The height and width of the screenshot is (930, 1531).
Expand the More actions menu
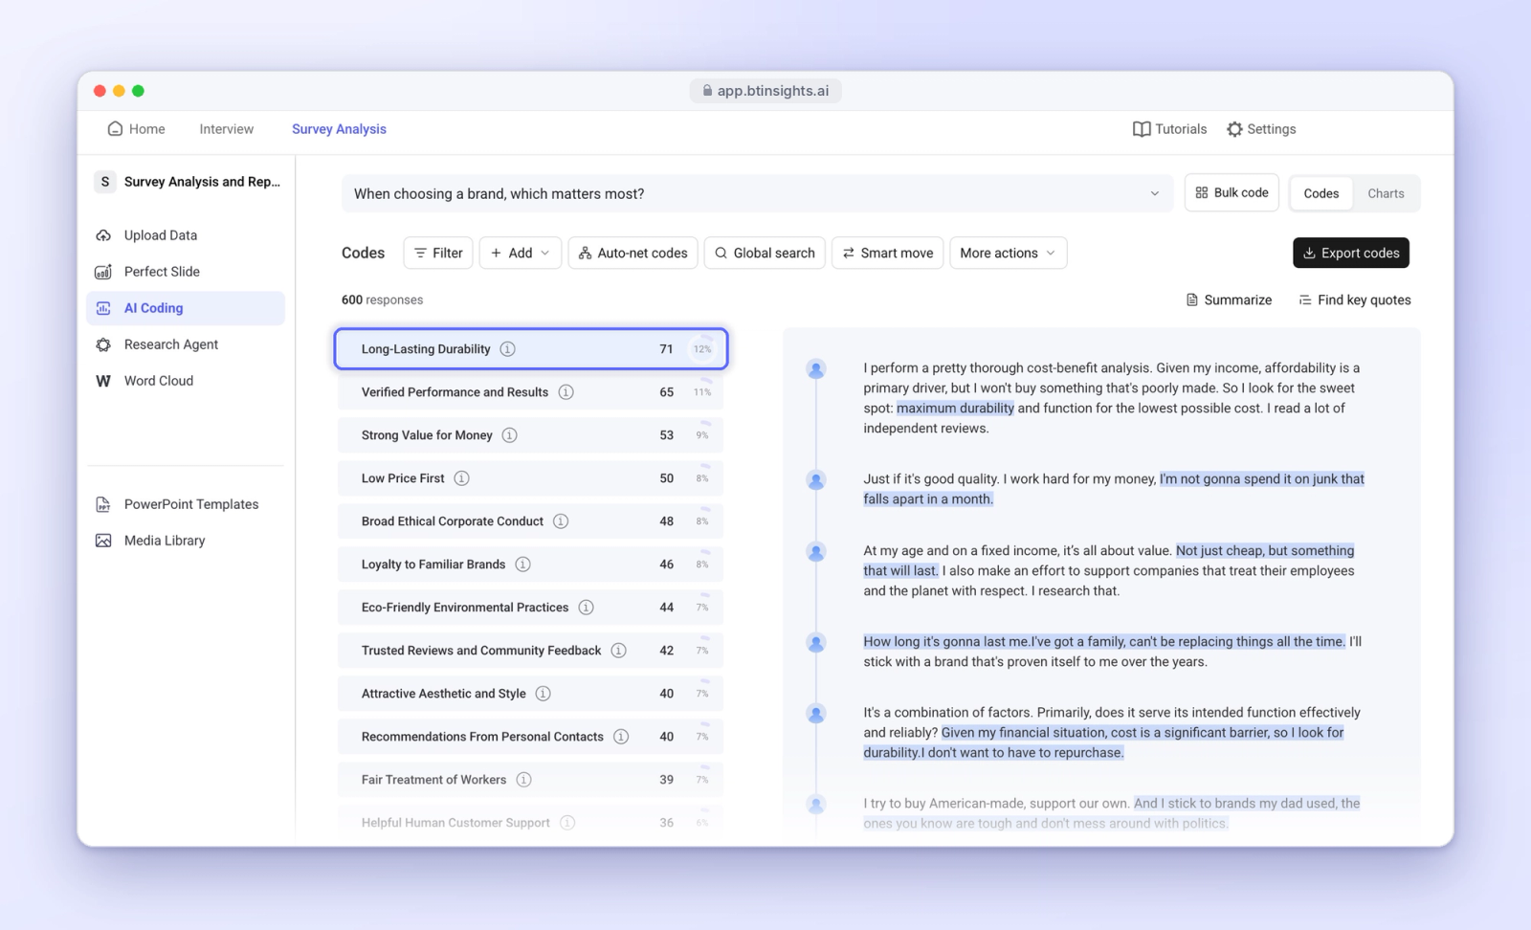pyautogui.click(x=1008, y=253)
